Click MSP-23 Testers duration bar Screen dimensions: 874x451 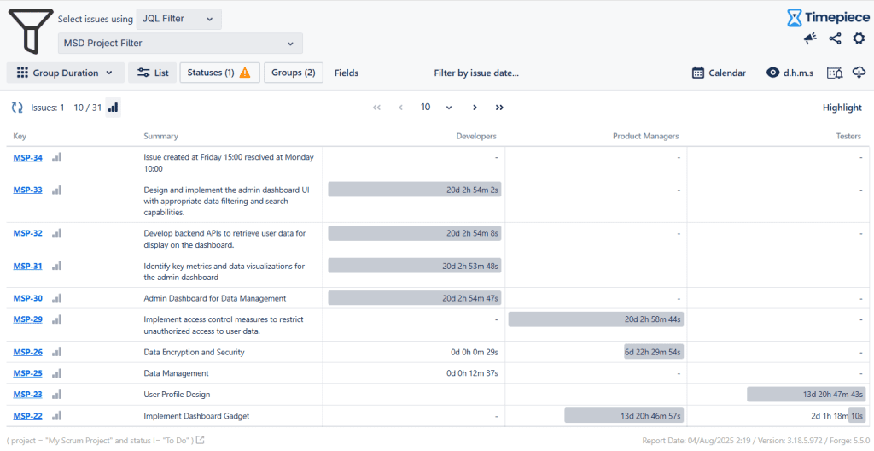(806, 394)
